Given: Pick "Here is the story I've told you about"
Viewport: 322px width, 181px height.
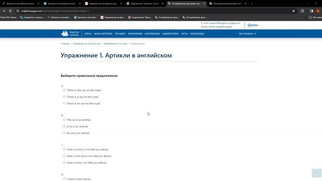Looking at the screenshot, I should click(64, 156).
